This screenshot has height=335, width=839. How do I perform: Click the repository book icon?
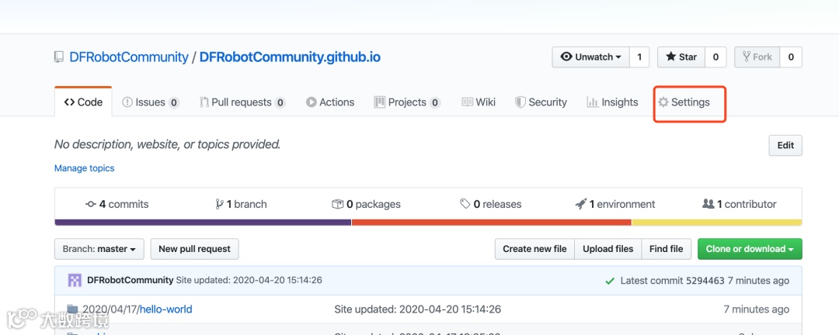tap(59, 57)
